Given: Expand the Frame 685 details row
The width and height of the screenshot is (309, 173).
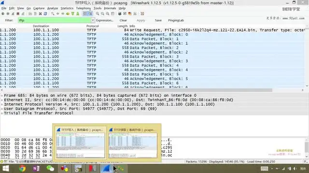Looking at the screenshot, I should pos(2,96).
